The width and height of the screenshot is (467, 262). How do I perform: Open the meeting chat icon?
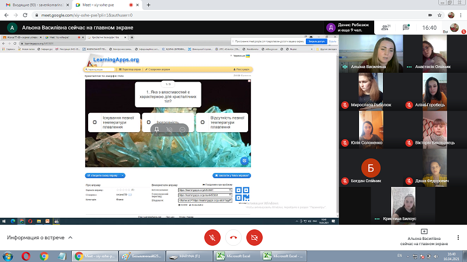coord(406,27)
